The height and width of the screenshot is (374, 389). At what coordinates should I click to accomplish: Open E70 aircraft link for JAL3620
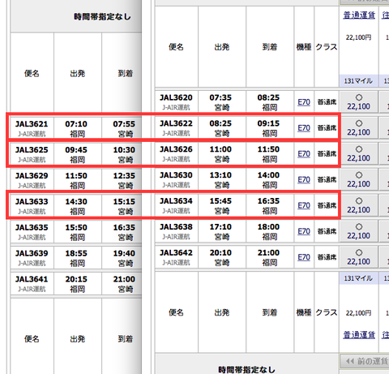point(304,102)
